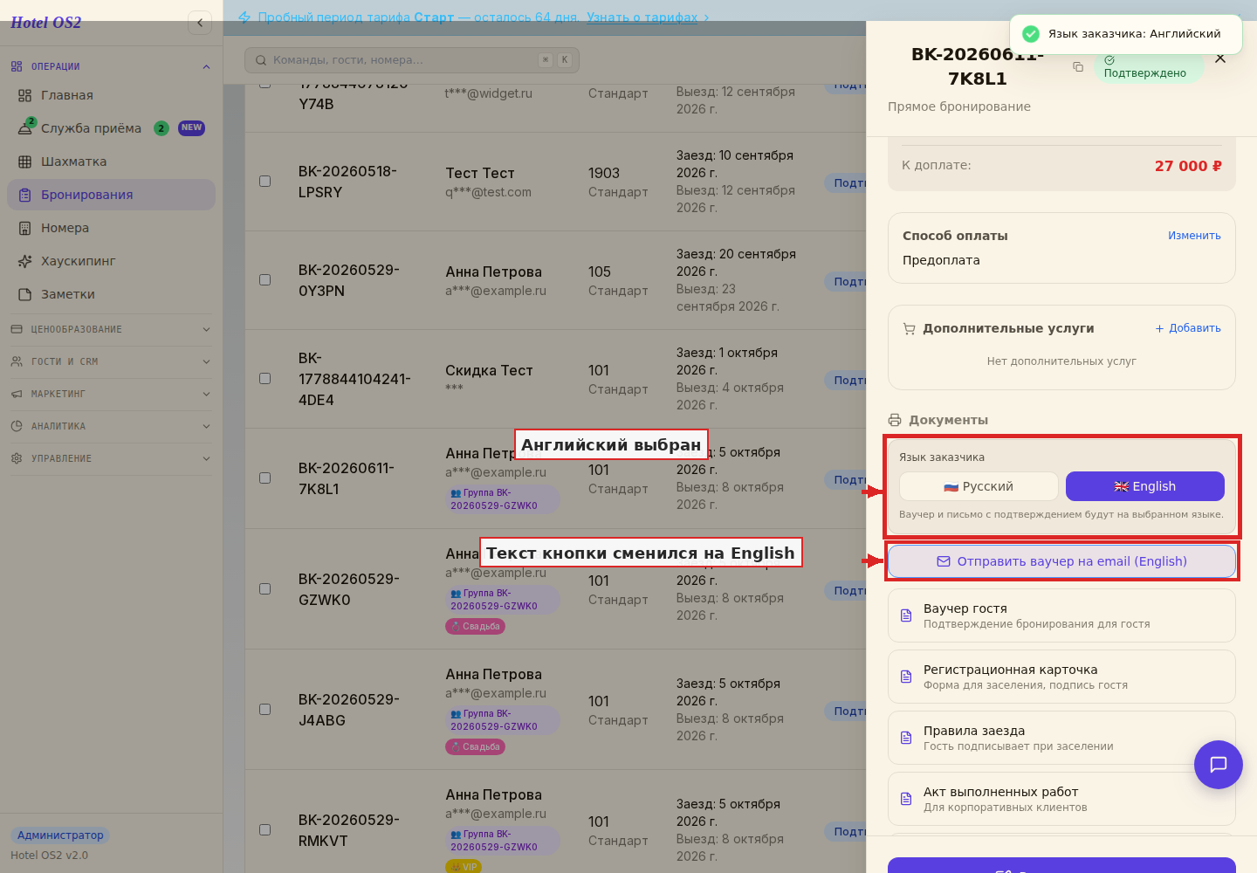Add extra service via Добавить link
This screenshot has width=1257, height=873.
(1188, 328)
